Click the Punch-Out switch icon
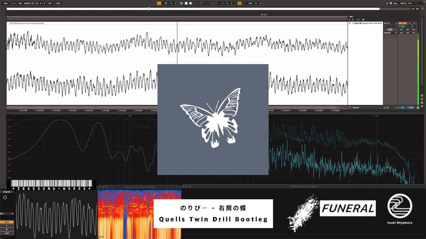 tap(244, 3)
